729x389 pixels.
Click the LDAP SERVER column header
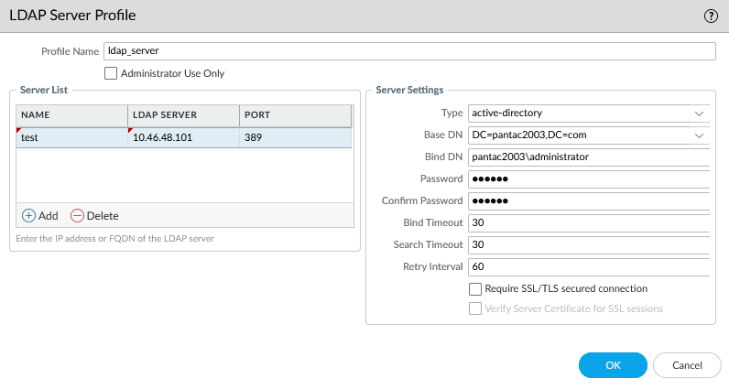183,115
